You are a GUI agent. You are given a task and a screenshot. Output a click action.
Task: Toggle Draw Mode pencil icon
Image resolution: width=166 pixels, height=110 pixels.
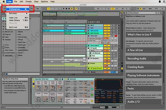tap(138, 9)
